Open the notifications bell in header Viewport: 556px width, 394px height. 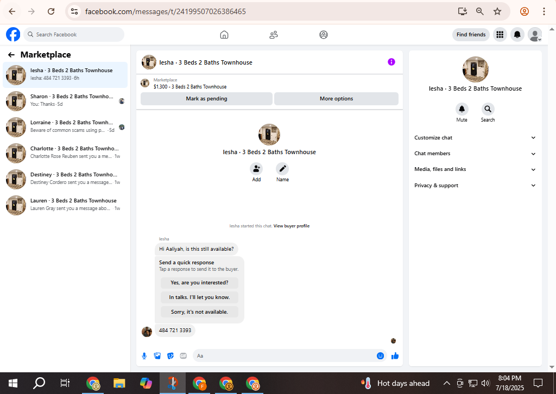tap(517, 34)
